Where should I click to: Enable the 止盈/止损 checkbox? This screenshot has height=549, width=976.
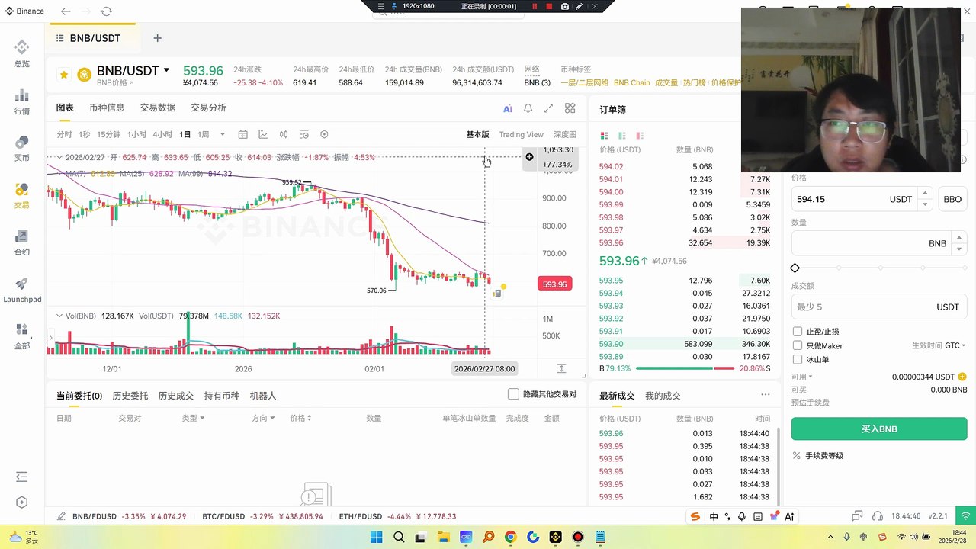[x=798, y=332]
